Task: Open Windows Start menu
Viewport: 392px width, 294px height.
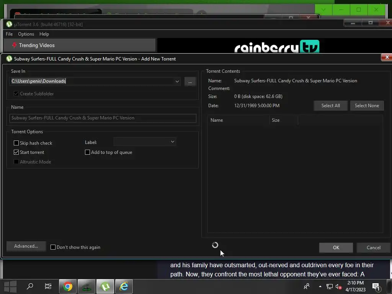Action: click(10, 286)
